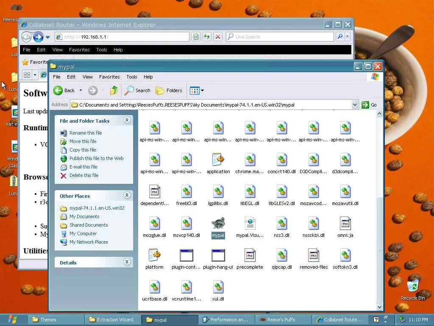This screenshot has width=434, height=326.
Task: Select the omni.ja file icon
Action: [345, 223]
